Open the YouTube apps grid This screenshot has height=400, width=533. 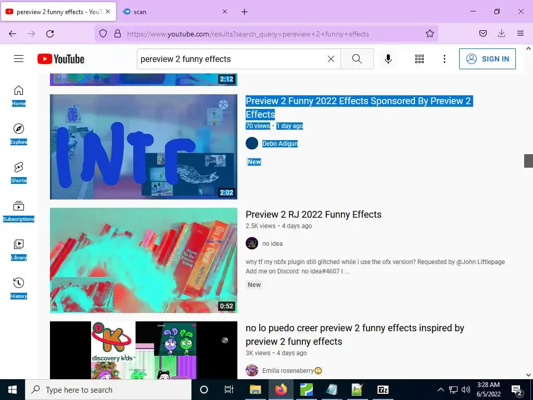(420, 59)
